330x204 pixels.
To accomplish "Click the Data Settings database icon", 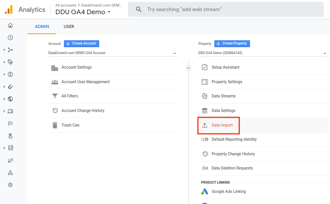I will [204, 111].
